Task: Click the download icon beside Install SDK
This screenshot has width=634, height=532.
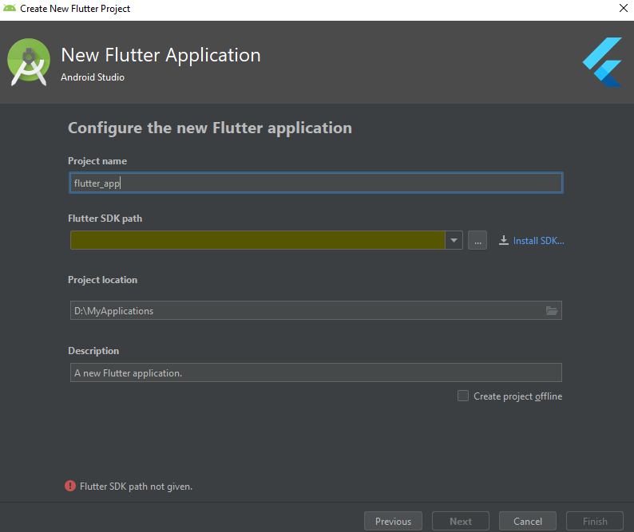Action: point(503,240)
